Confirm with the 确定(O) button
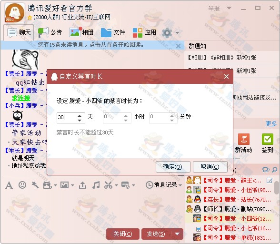 (173, 167)
